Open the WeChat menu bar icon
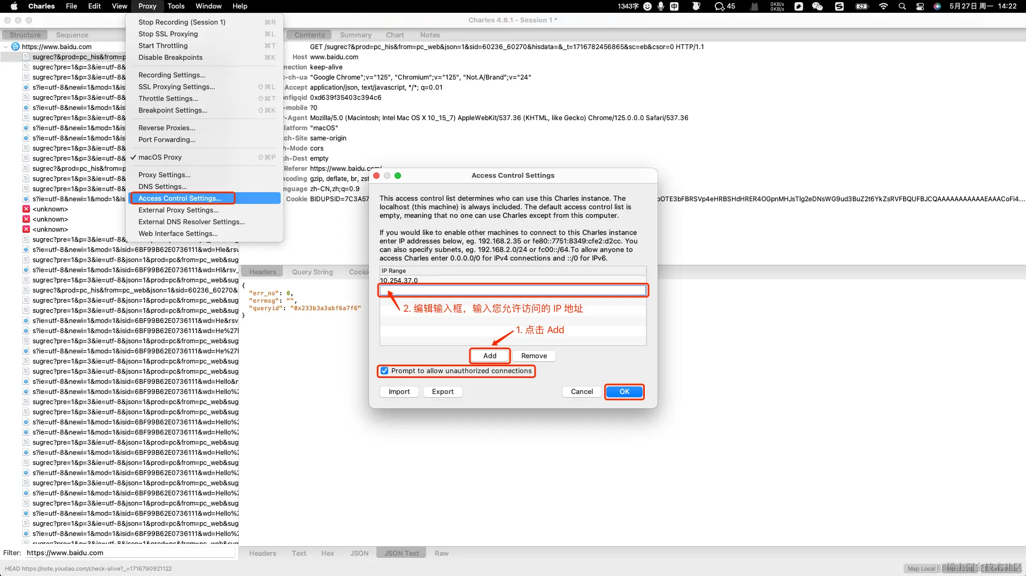Viewport: 1026px width, 576px height. pyautogui.click(x=817, y=6)
